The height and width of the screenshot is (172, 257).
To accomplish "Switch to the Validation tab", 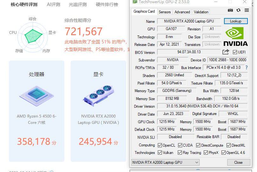I will point(201,12).
